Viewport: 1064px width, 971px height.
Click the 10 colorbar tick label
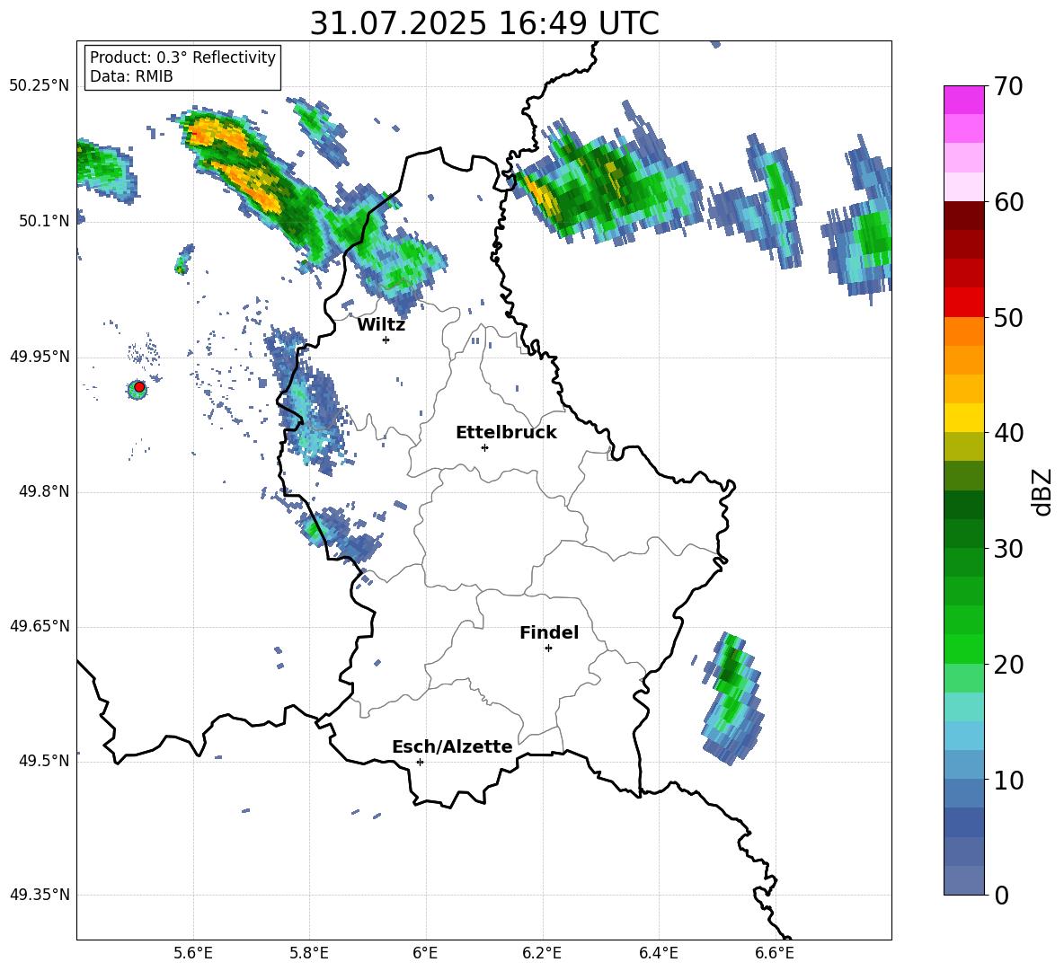(1007, 780)
